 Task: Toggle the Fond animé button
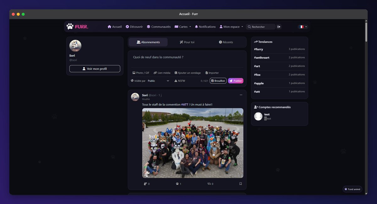click(x=352, y=189)
